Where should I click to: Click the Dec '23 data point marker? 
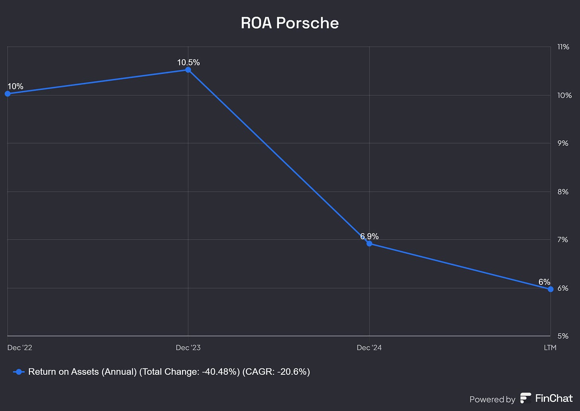(x=188, y=70)
